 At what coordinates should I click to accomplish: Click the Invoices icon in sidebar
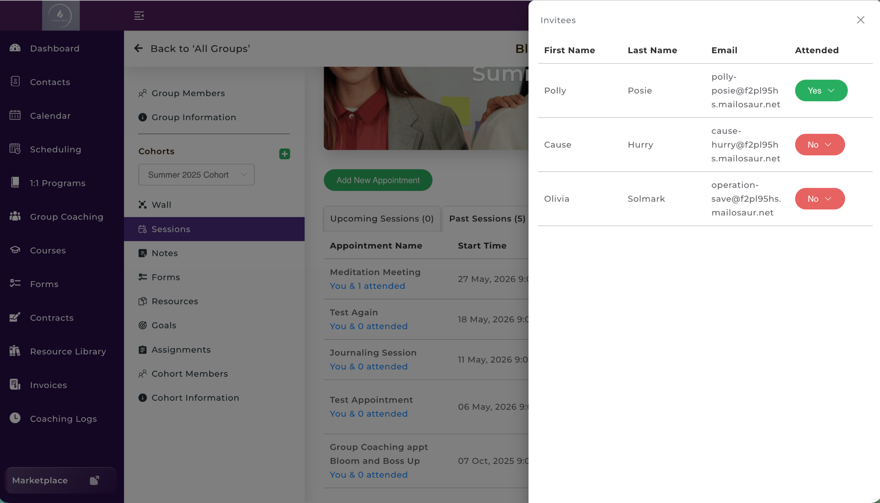point(15,385)
